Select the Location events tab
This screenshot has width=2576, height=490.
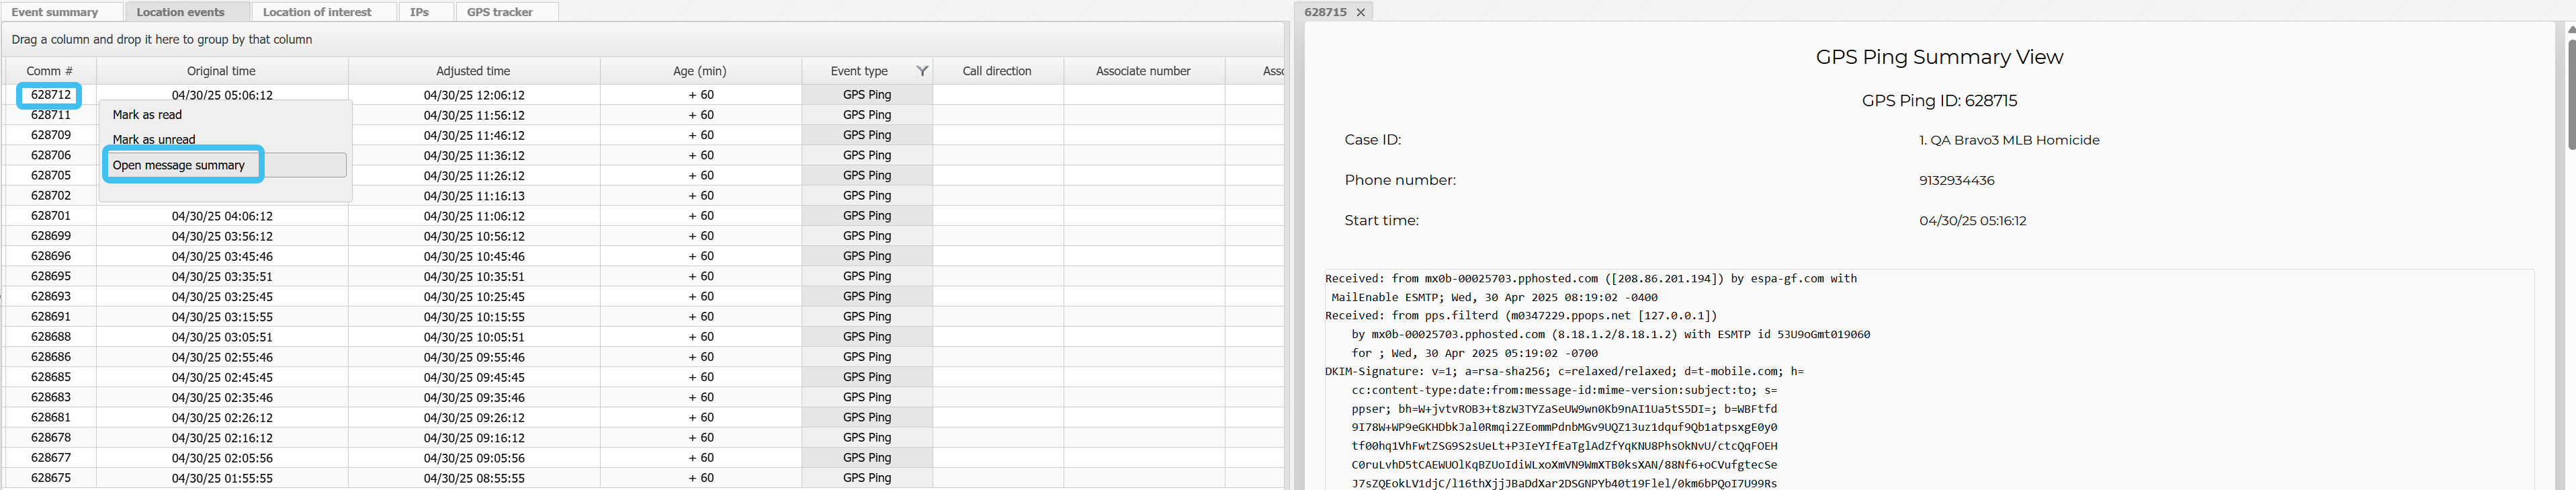click(x=180, y=12)
